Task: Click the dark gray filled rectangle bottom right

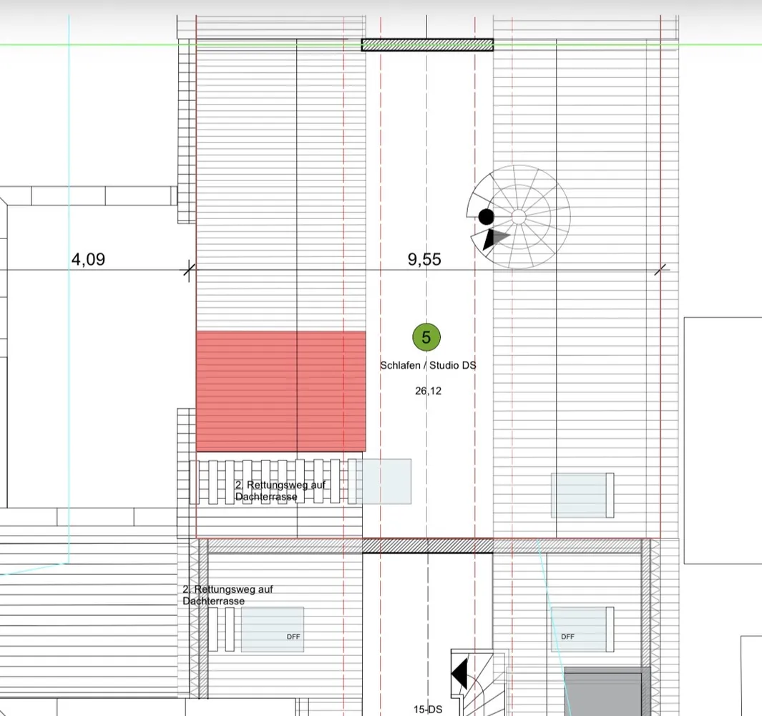Action: [607, 692]
